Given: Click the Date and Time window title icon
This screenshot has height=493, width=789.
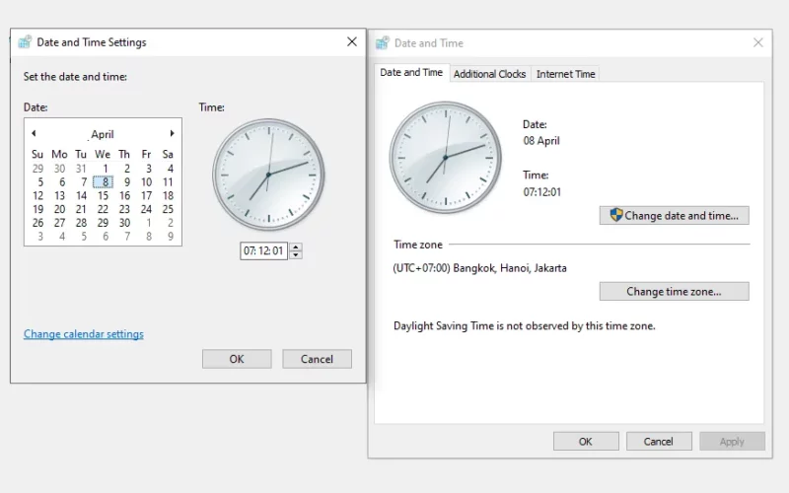Looking at the screenshot, I should [x=383, y=42].
